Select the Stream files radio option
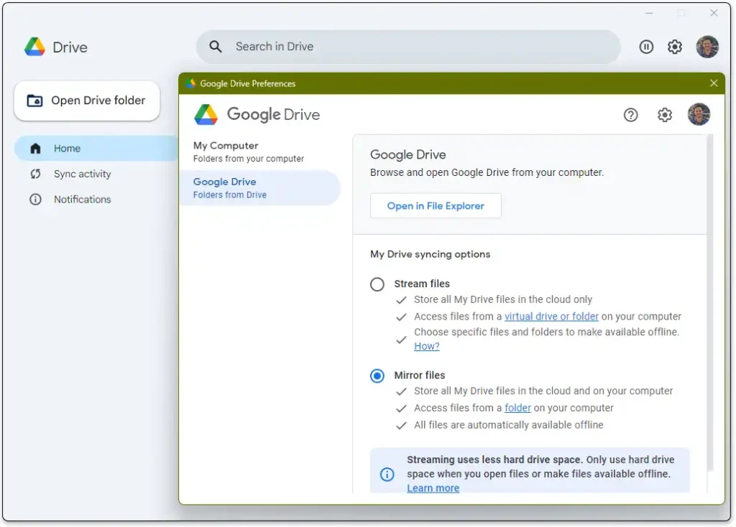The width and height of the screenshot is (736, 527). (377, 284)
